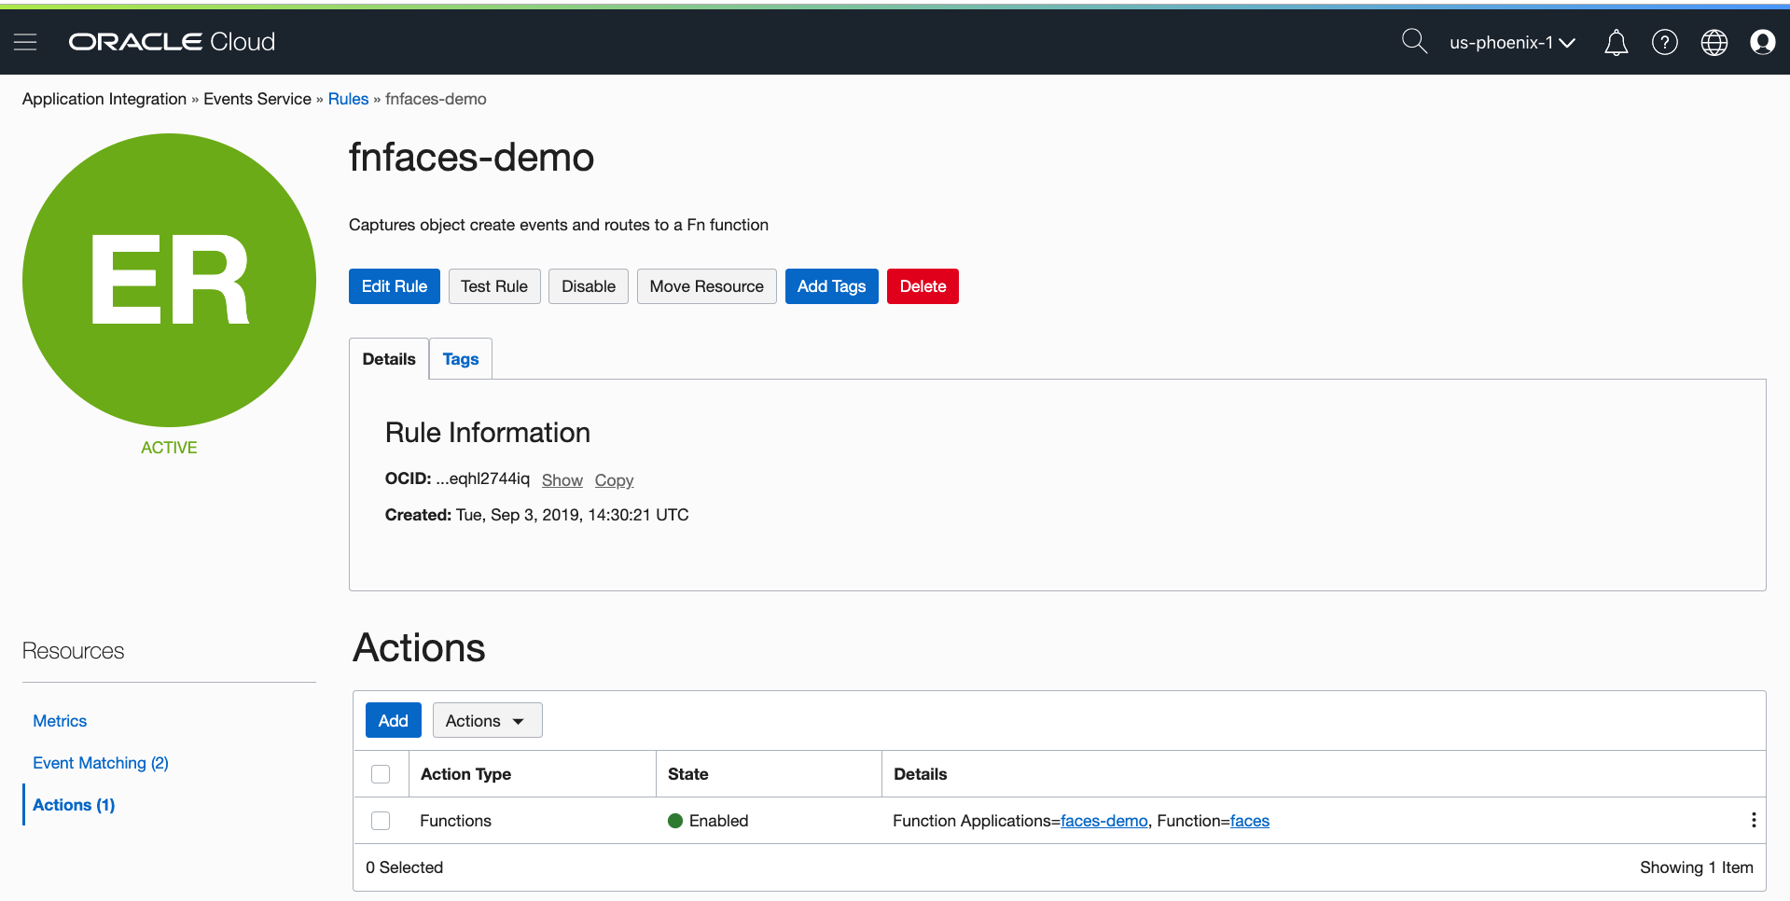The height and width of the screenshot is (901, 1790).
Task: Show the full OCID
Action: 562,480
